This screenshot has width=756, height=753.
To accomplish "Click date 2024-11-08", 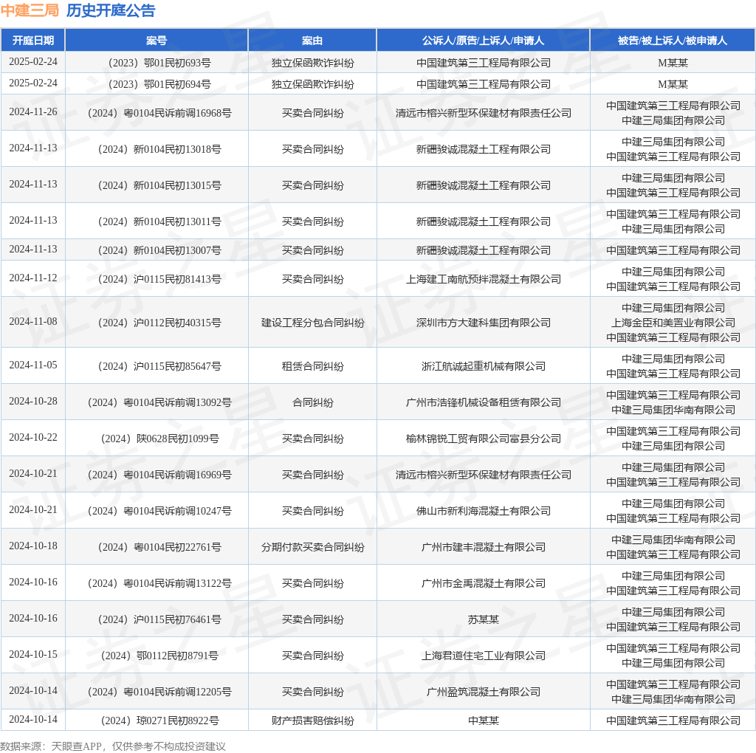I will [x=32, y=321].
